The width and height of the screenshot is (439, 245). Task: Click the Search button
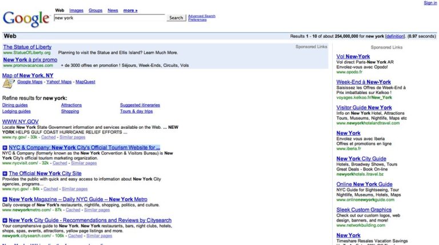pos(176,18)
